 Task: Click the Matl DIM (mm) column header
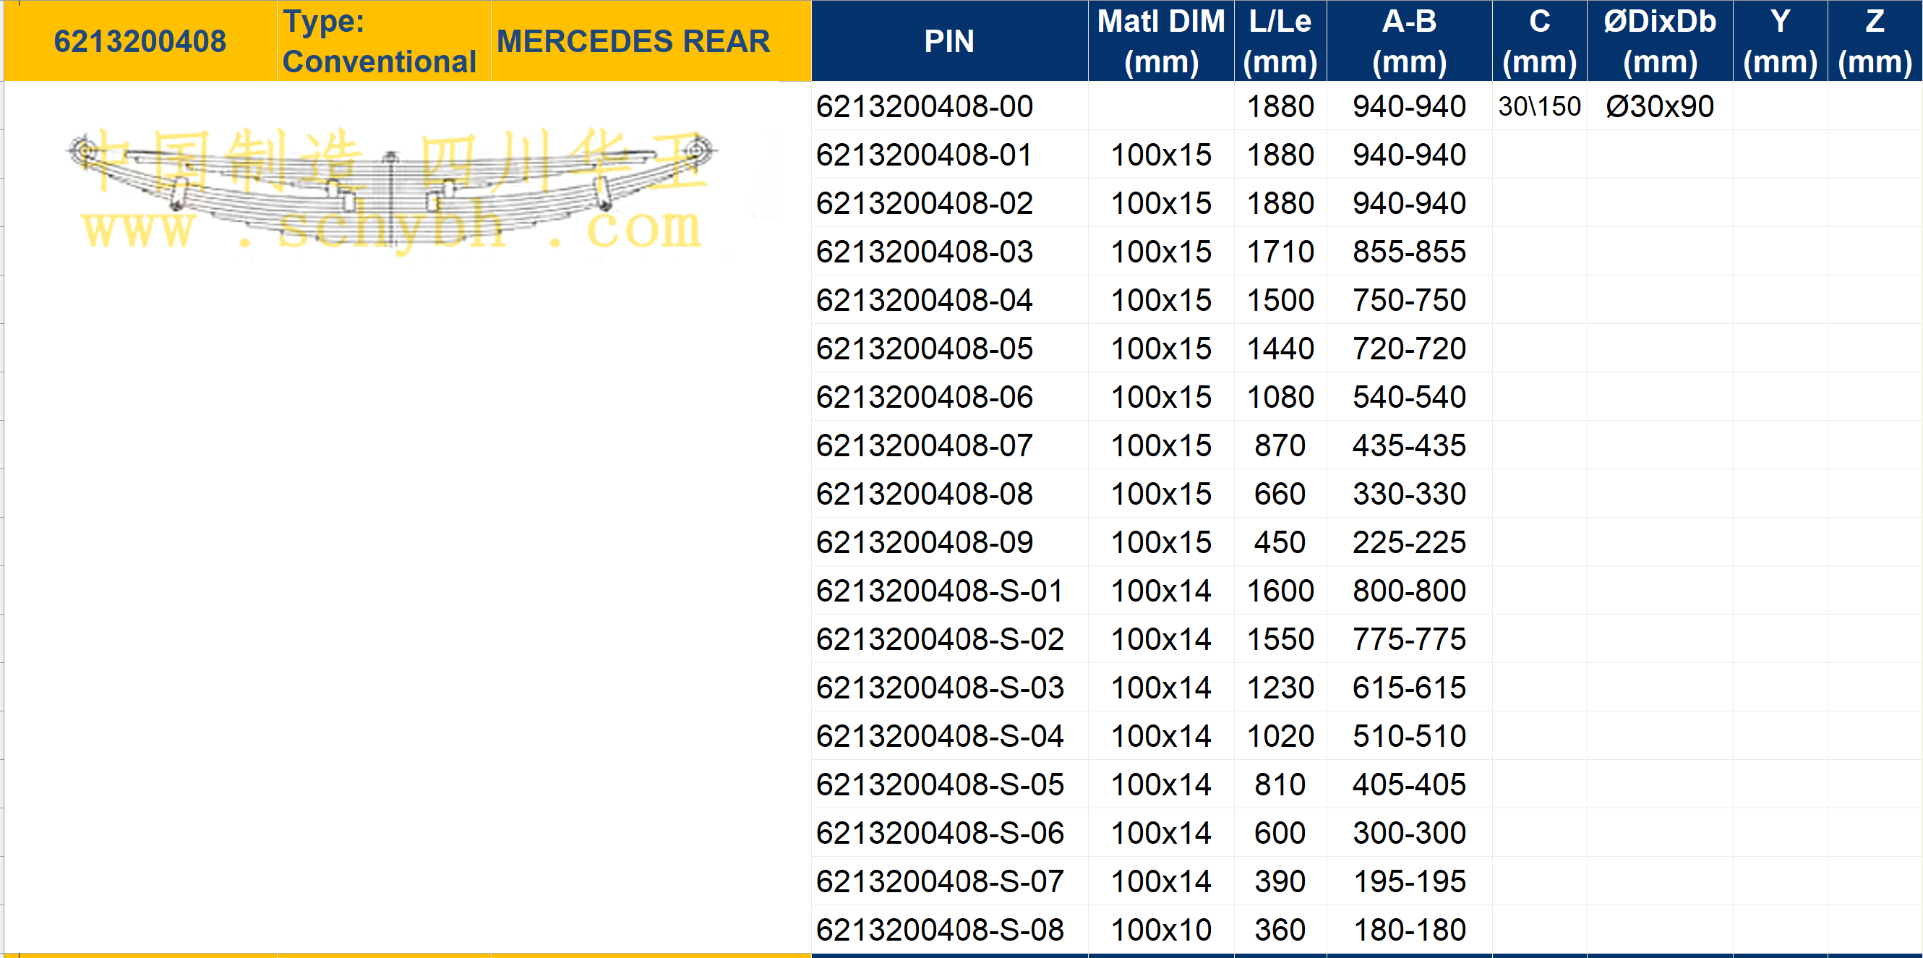click(x=1161, y=41)
